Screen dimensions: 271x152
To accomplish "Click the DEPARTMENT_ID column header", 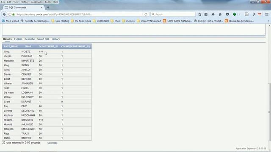I will [x=48, y=46].
